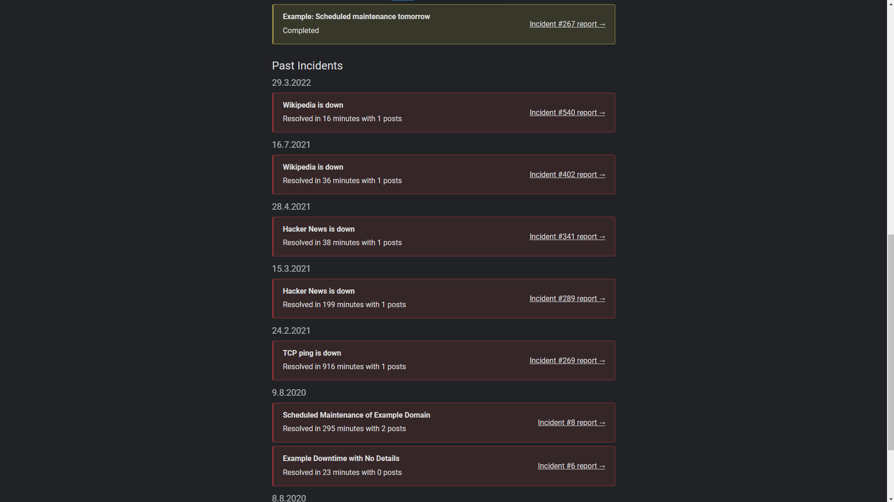Screen dimensions: 894x502
Task: Open the Incident #267 report link
Action: pyautogui.click(x=567, y=24)
